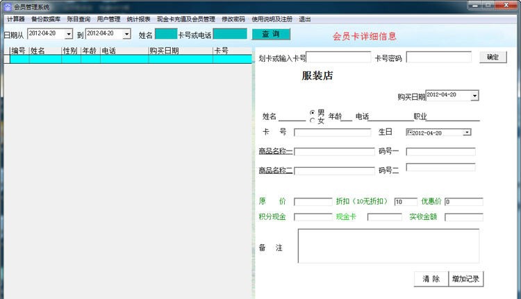Click the 商品名称二 input field

tap(334, 171)
